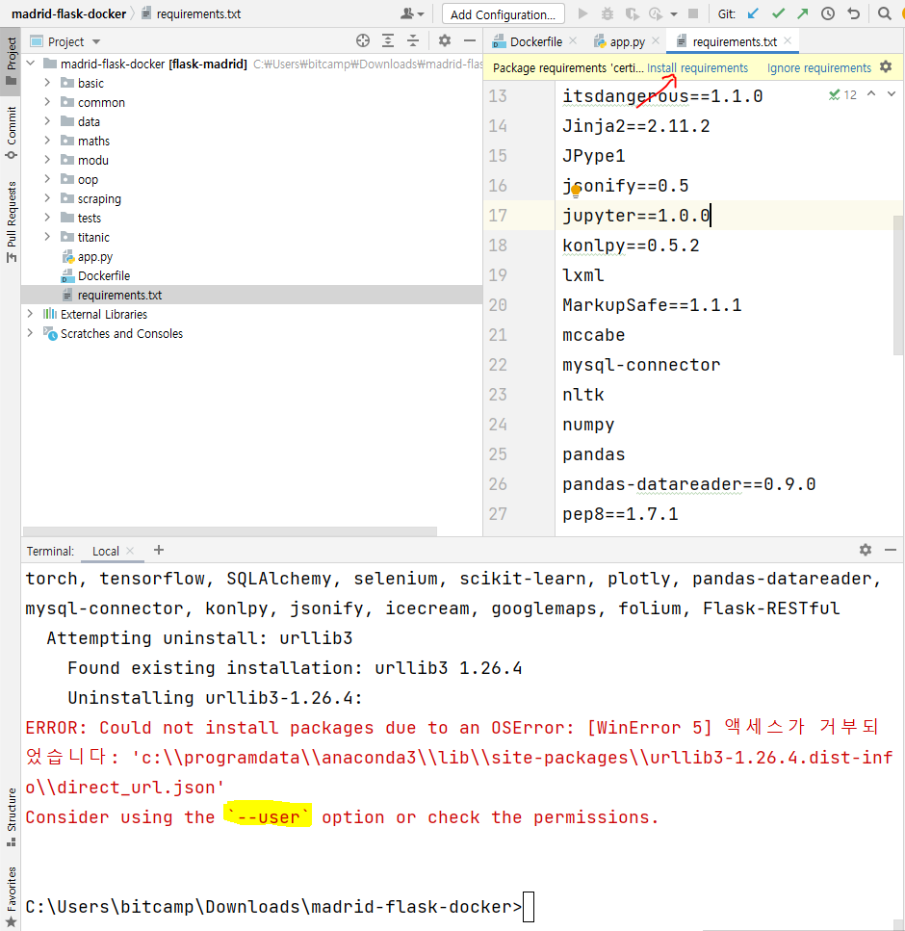This screenshot has height=931, width=905.
Task: Click the Ignore requirements link
Action: pos(818,67)
